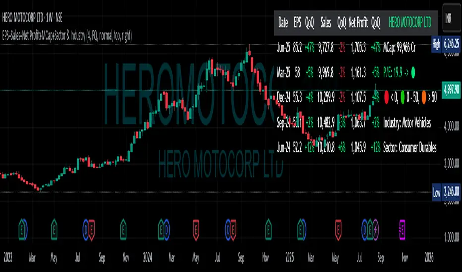
Task: Click the current price label 4,997.90
Action: [x=451, y=90]
